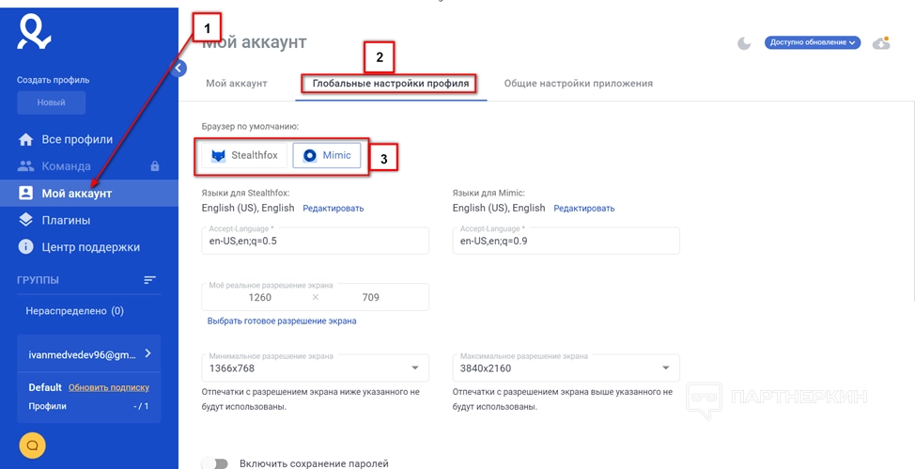Click the groups sort filter icon
The width and height of the screenshot is (915, 469).
click(x=150, y=280)
